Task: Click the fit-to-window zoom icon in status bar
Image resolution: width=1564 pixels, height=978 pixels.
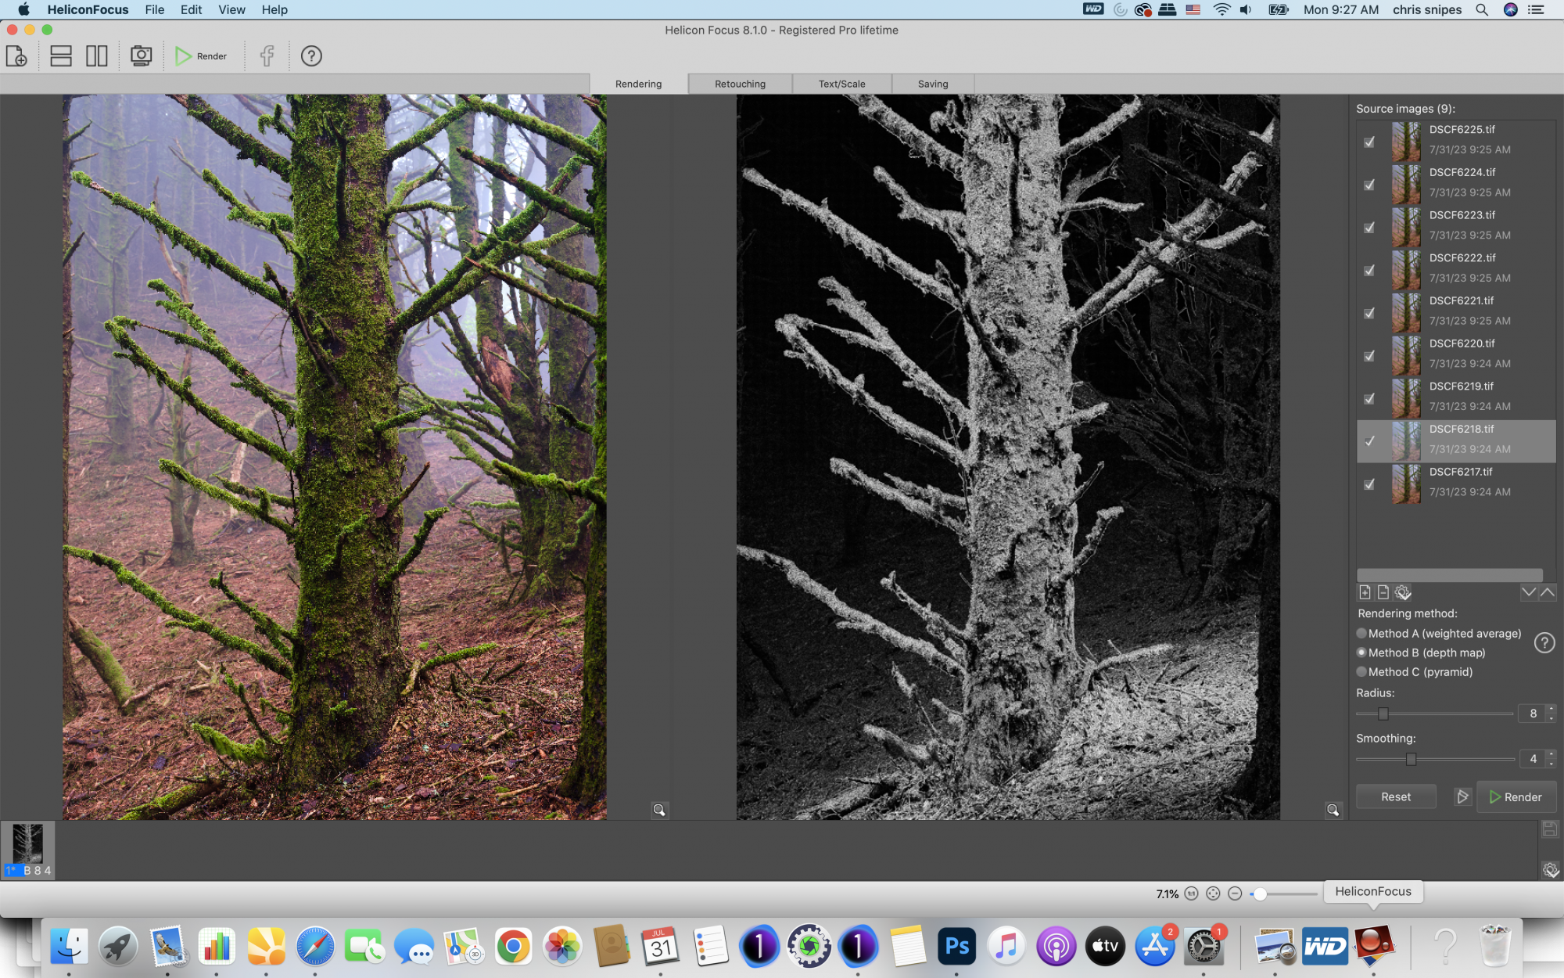Action: (1213, 894)
